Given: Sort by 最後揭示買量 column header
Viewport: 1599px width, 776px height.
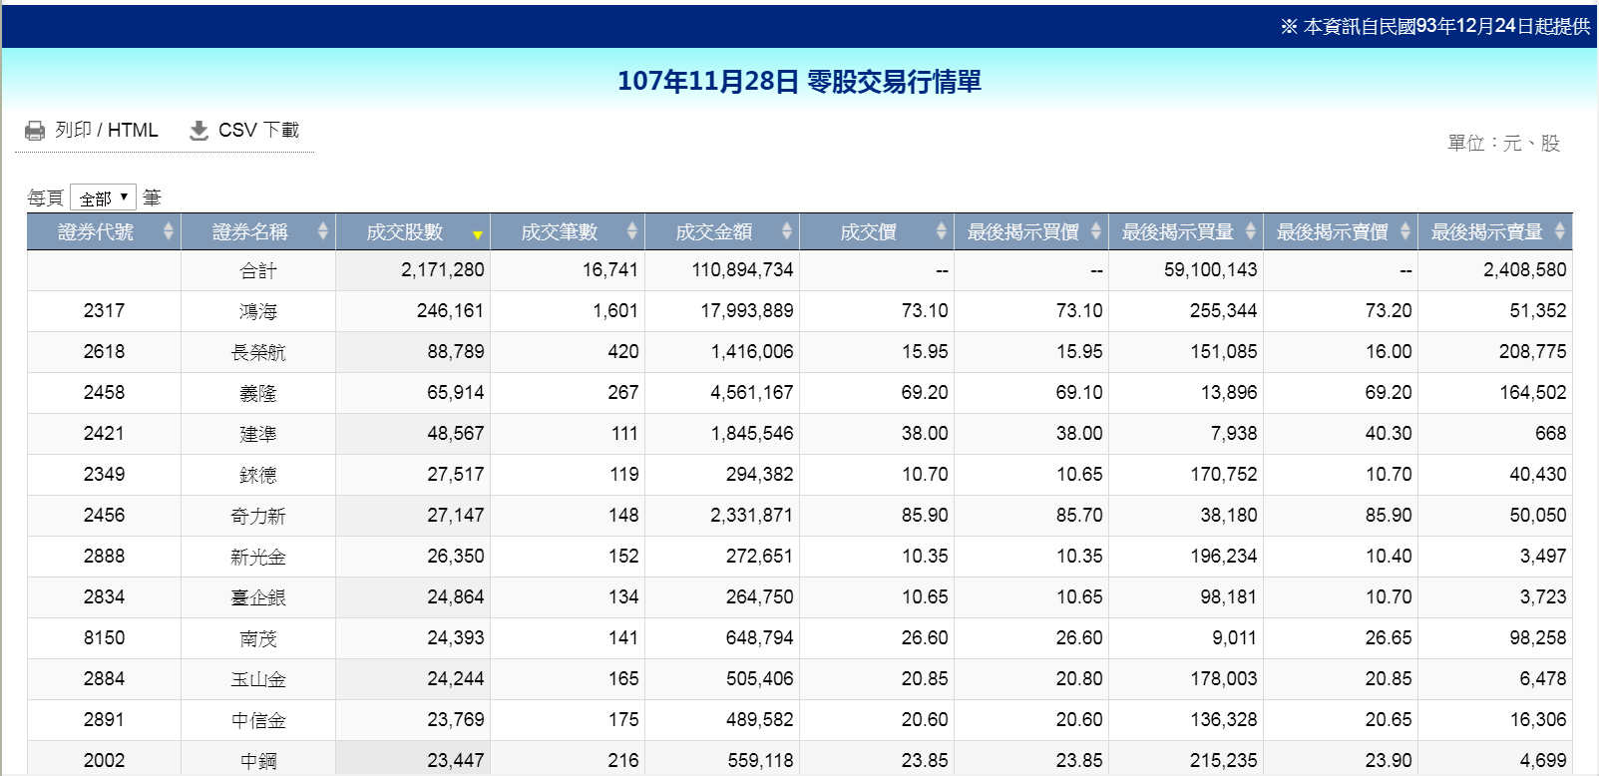Looking at the screenshot, I should (x=1186, y=231).
